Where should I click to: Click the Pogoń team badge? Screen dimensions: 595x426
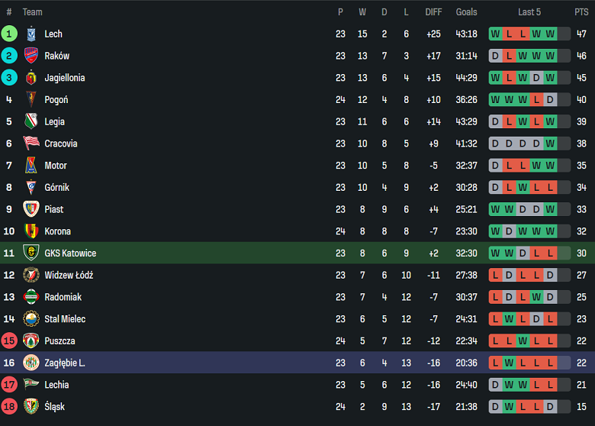click(31, 99)
